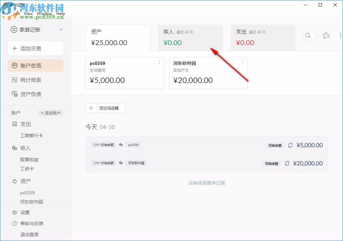This screenshot has height=241, width=343.
Task: Open the Window menu
Action: pyautogui.click(x=45, y=14)
